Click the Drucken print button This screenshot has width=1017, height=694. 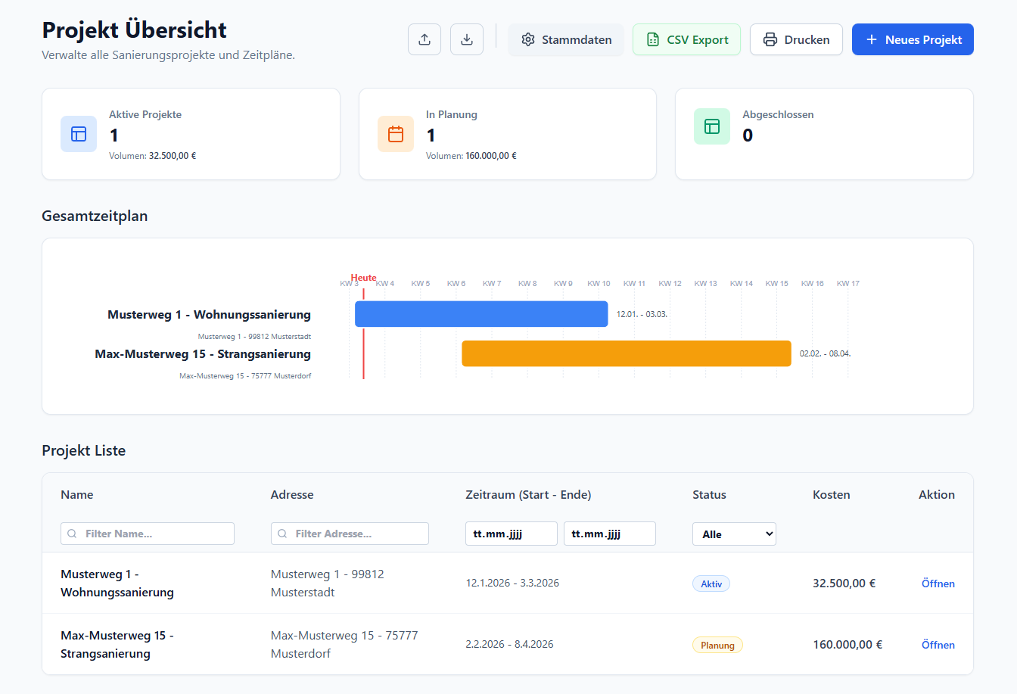pyautogui.click(x=796, y=39)
